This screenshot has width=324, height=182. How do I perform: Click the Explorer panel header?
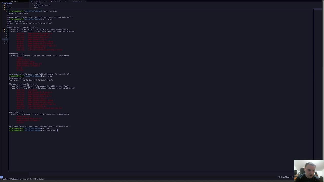coord(15,1)
